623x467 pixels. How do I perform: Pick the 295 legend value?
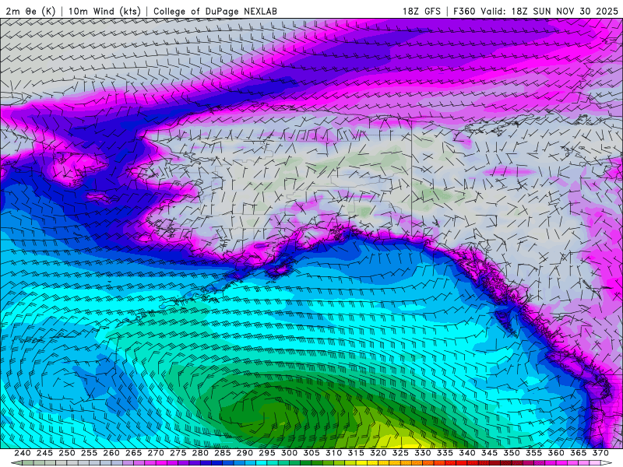coord(267,453)
